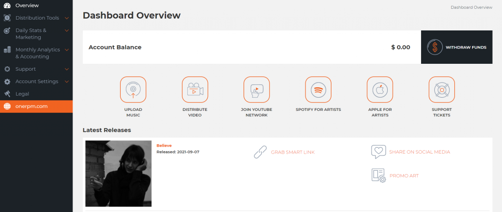Go to onerpm.com sidebar link

click(31, 106)
